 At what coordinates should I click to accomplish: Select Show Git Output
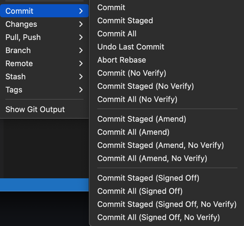[x=35, y=109]
